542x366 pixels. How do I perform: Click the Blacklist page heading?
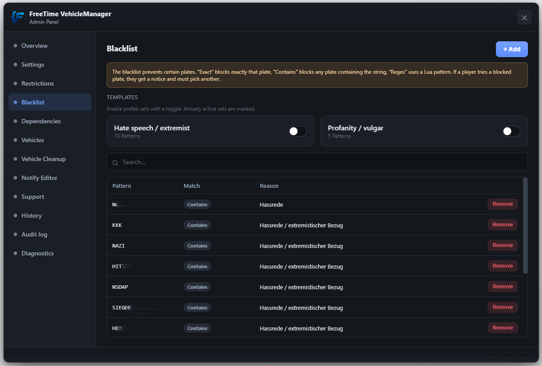pos(122,49)
